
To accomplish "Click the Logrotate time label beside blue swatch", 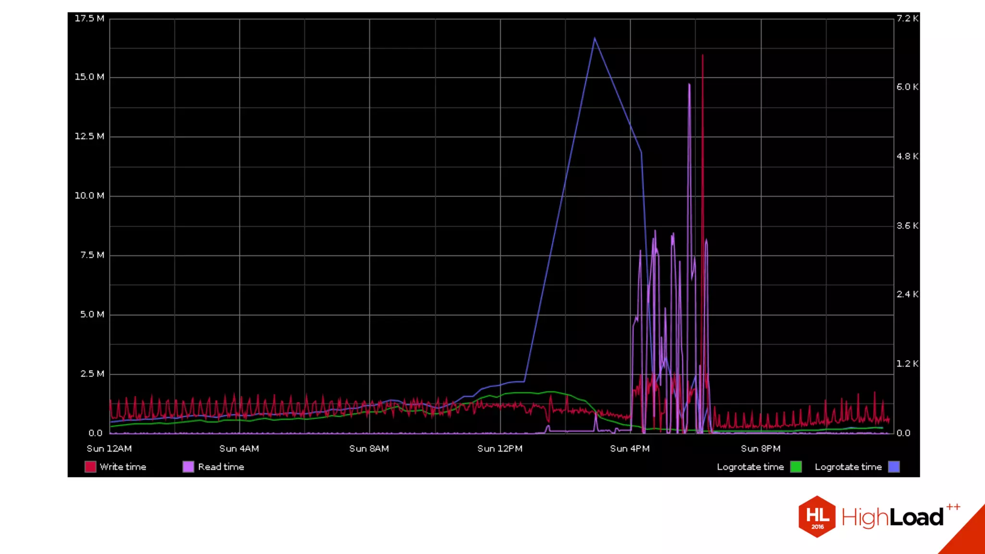I will 848,466.
